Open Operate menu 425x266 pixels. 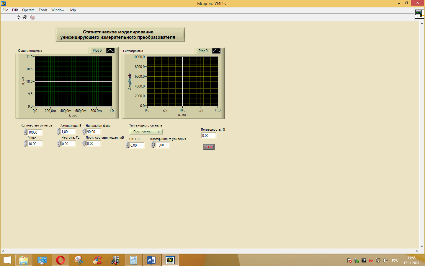(x=28, y=10)
